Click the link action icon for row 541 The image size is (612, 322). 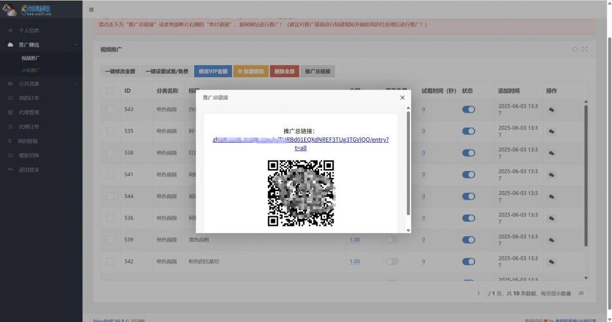tap(552, 175)
